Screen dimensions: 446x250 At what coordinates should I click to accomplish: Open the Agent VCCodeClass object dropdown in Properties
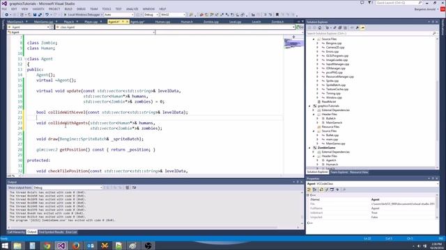pos(372,184)
